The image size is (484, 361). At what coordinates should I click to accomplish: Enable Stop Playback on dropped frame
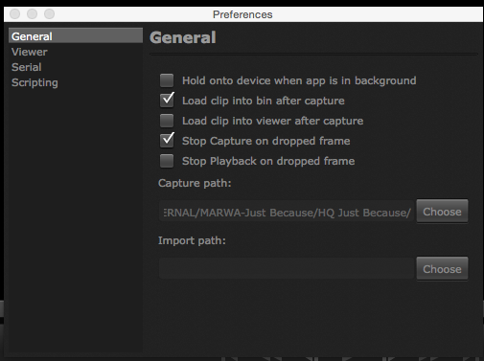[x=167, y=161]
